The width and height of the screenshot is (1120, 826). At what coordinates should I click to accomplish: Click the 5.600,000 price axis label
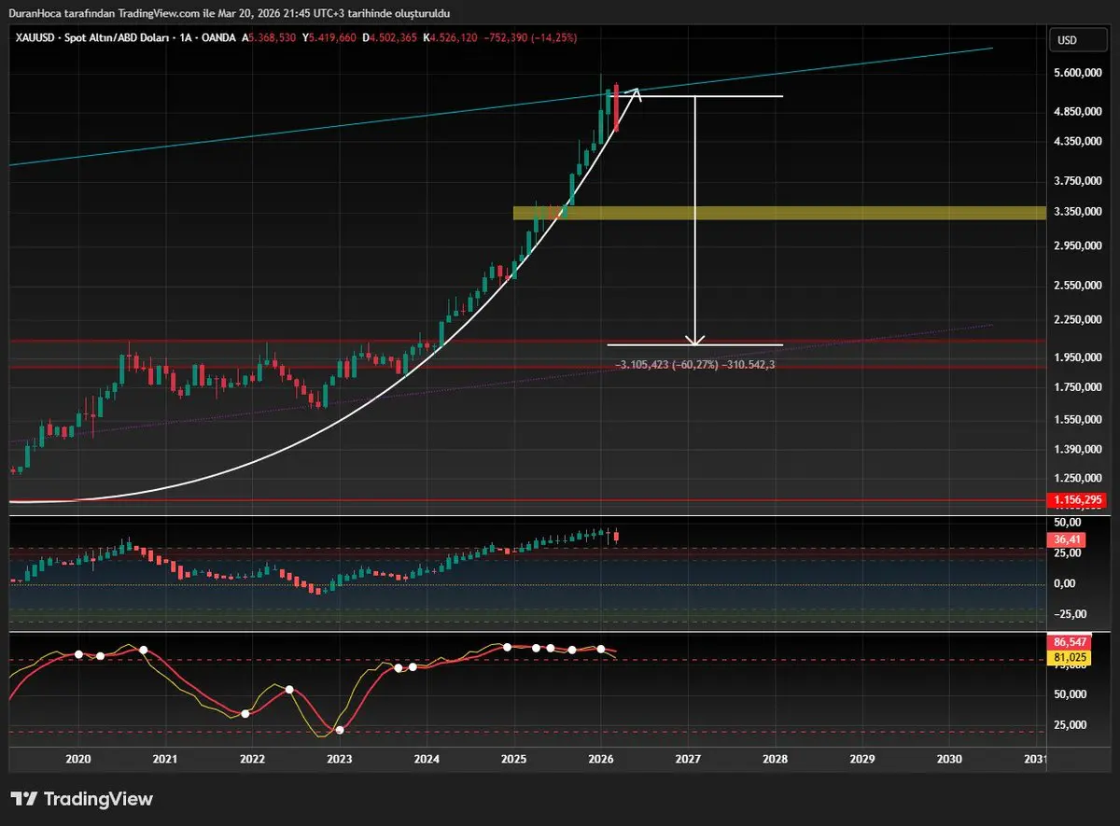point(1080,73)
